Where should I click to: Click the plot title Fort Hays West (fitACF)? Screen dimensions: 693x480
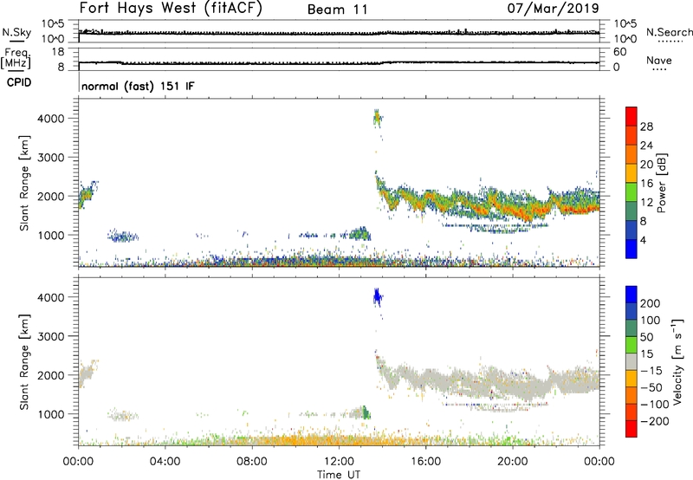pyautogui.click(x=171, y=9)
